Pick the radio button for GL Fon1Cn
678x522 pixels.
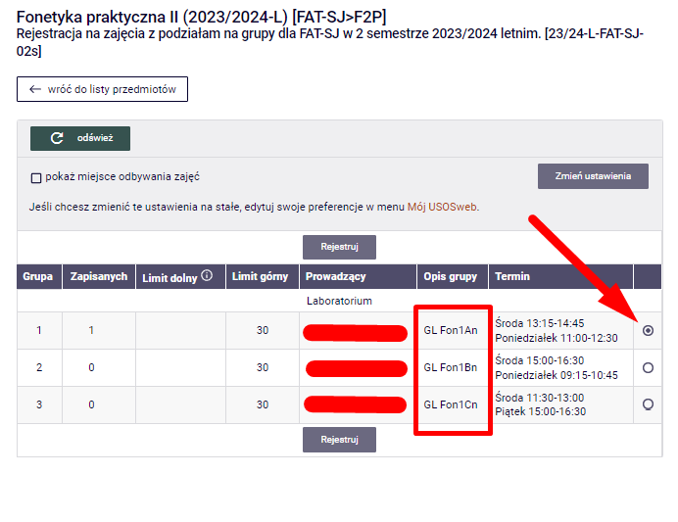(x=648, y=403)
